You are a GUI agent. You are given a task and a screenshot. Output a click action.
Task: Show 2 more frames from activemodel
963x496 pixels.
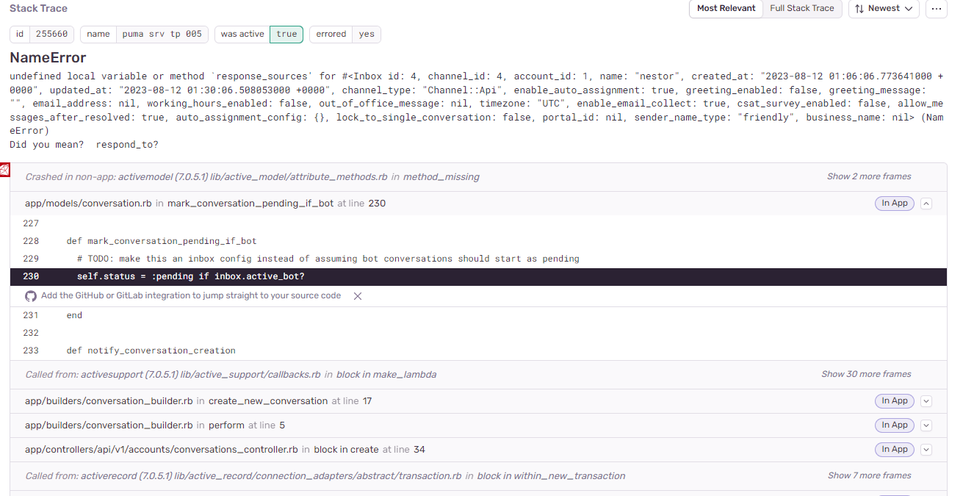(869, 176)
